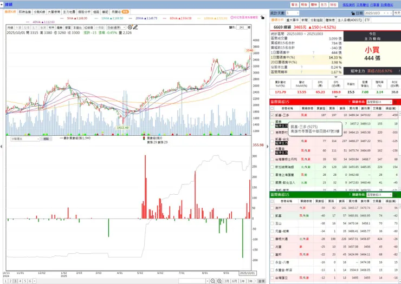Click 法人目標(4065元) tab

(350, 20)
